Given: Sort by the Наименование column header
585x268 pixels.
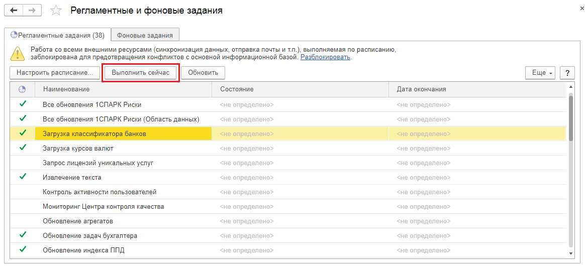Looking at the screenshot, I should (x=123, y=89).
